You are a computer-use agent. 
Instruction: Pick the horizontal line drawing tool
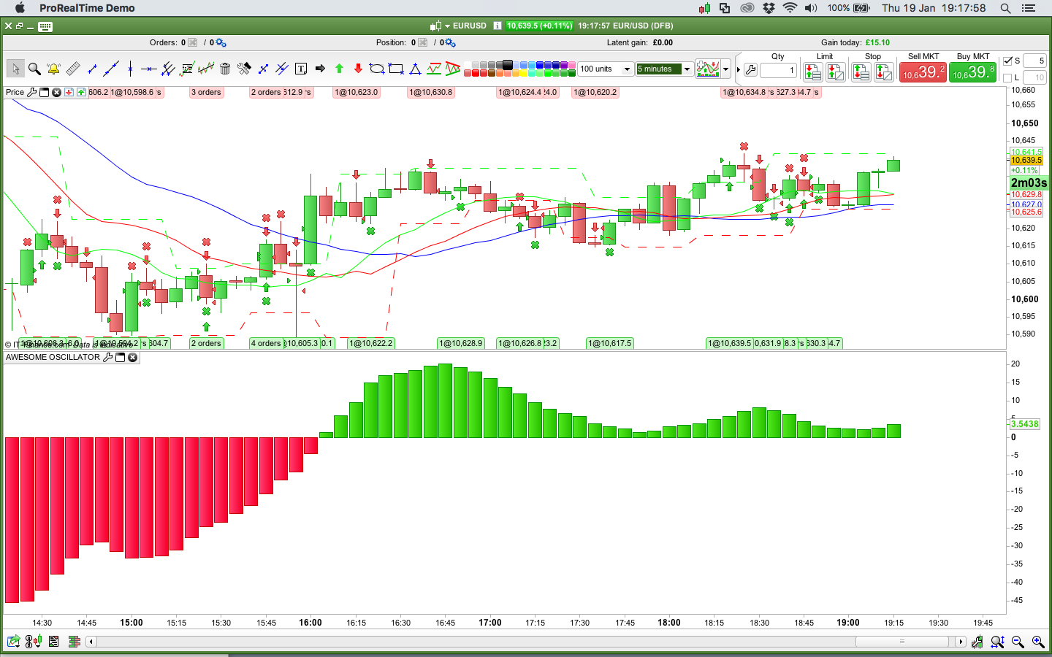tap(149, 69)
